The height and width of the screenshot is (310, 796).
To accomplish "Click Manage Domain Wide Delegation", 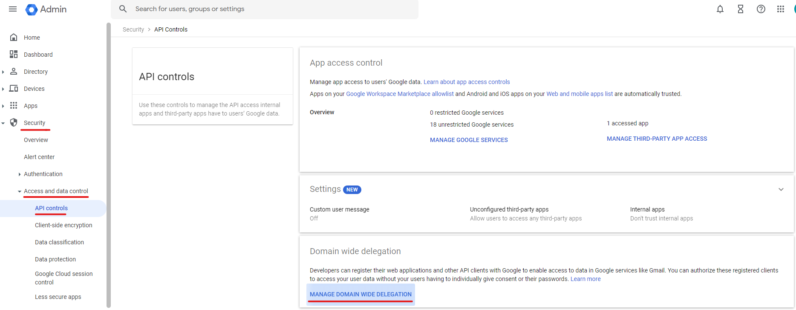I will [x=361, y=294].
